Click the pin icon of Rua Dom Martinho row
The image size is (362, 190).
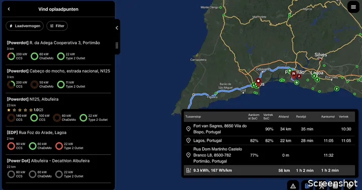[x=189, y=155]
